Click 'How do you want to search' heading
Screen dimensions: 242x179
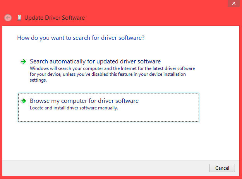pos(81,38)
